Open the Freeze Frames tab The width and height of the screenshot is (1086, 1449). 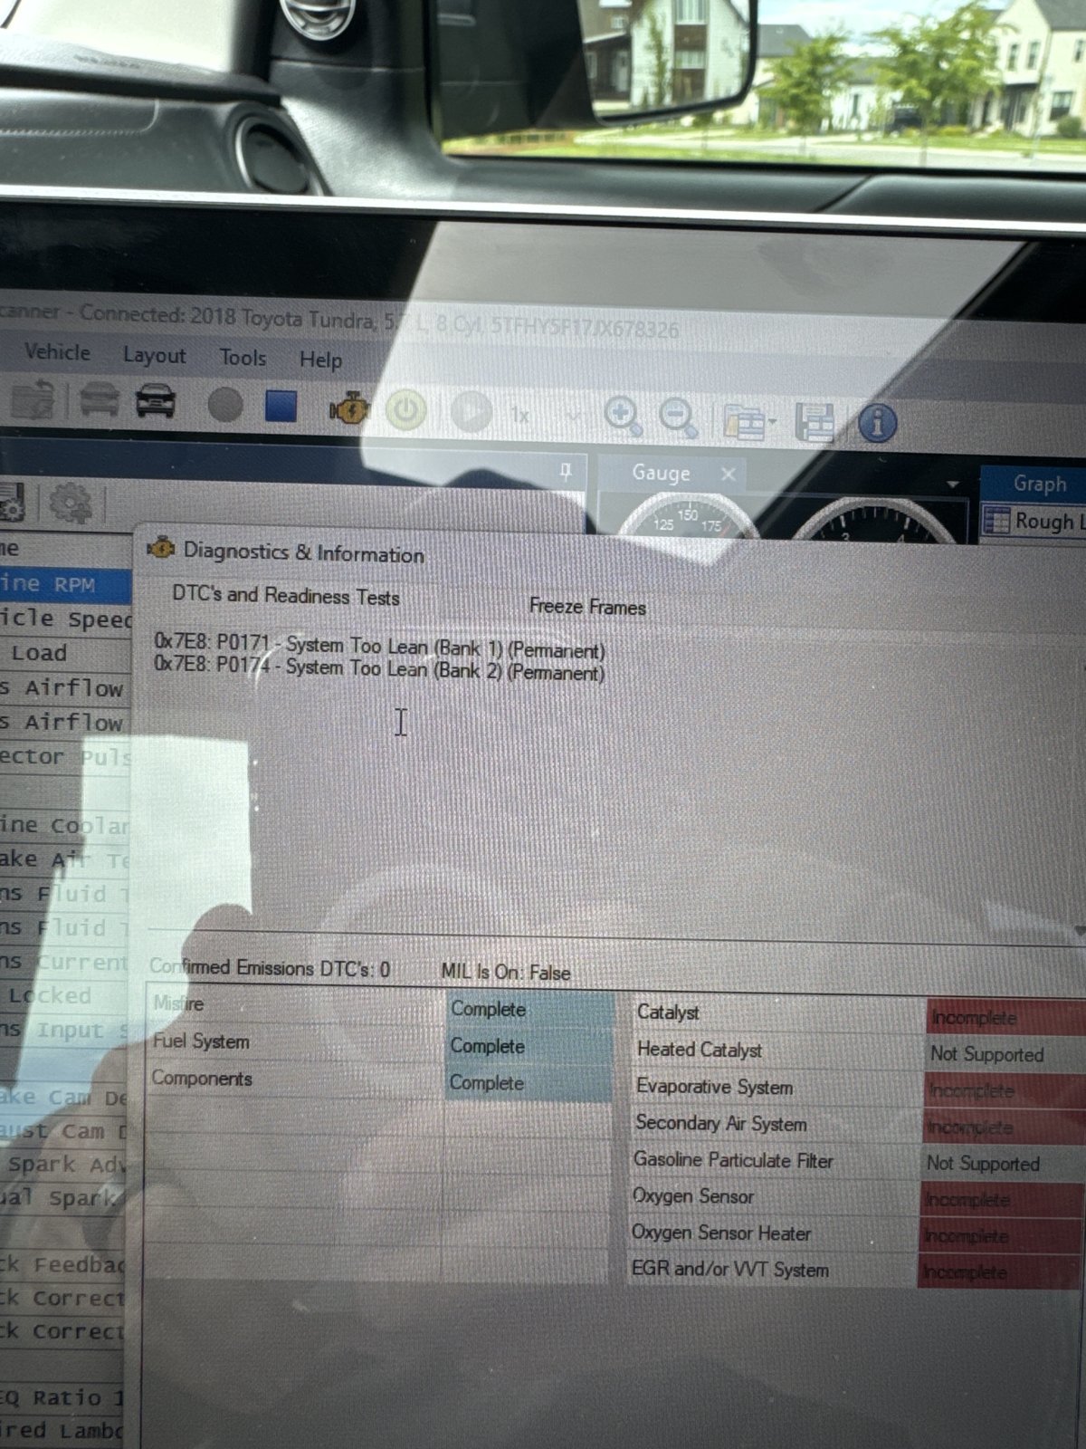pyautogui.click(x=587, y=606)
